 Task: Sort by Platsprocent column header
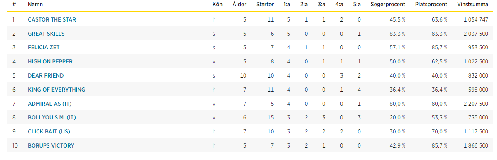click(x=431, y=5)
